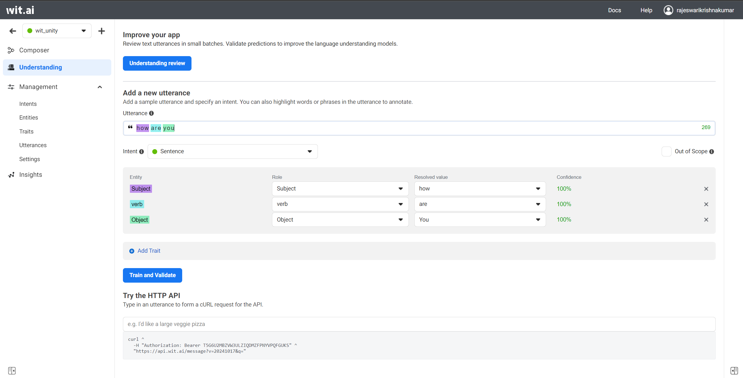Click Add Trait link
Viewport: 743px width, 378px height.
pyautogui.click(x=148, y=251)
